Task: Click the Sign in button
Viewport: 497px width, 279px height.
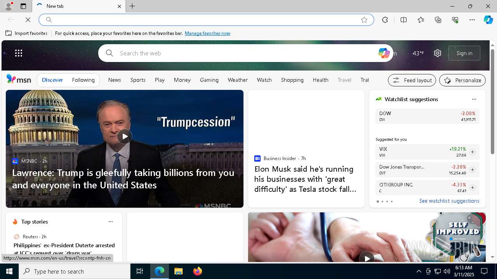Action: (464, 53)
